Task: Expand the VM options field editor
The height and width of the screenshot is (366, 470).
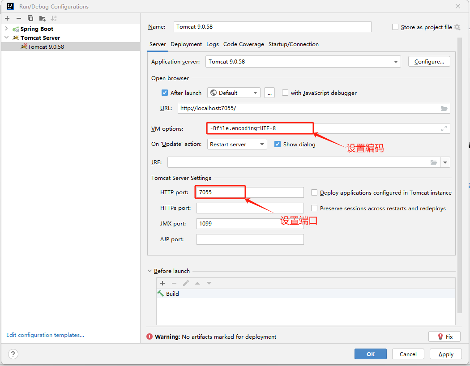Action: tap(444, 129)
